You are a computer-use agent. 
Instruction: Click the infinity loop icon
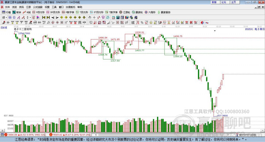(207, 22)
